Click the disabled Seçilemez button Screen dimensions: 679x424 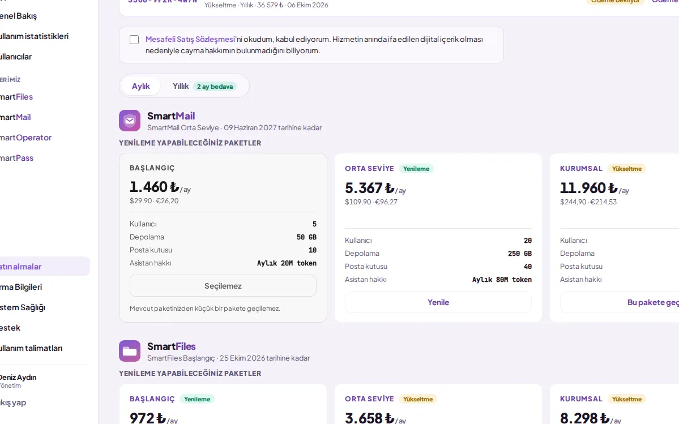click(x=223, y=286)
